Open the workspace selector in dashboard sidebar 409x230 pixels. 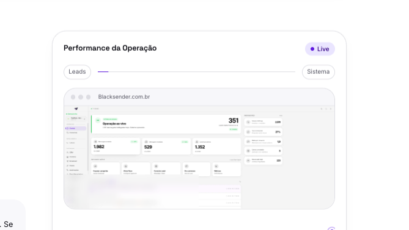76,118
